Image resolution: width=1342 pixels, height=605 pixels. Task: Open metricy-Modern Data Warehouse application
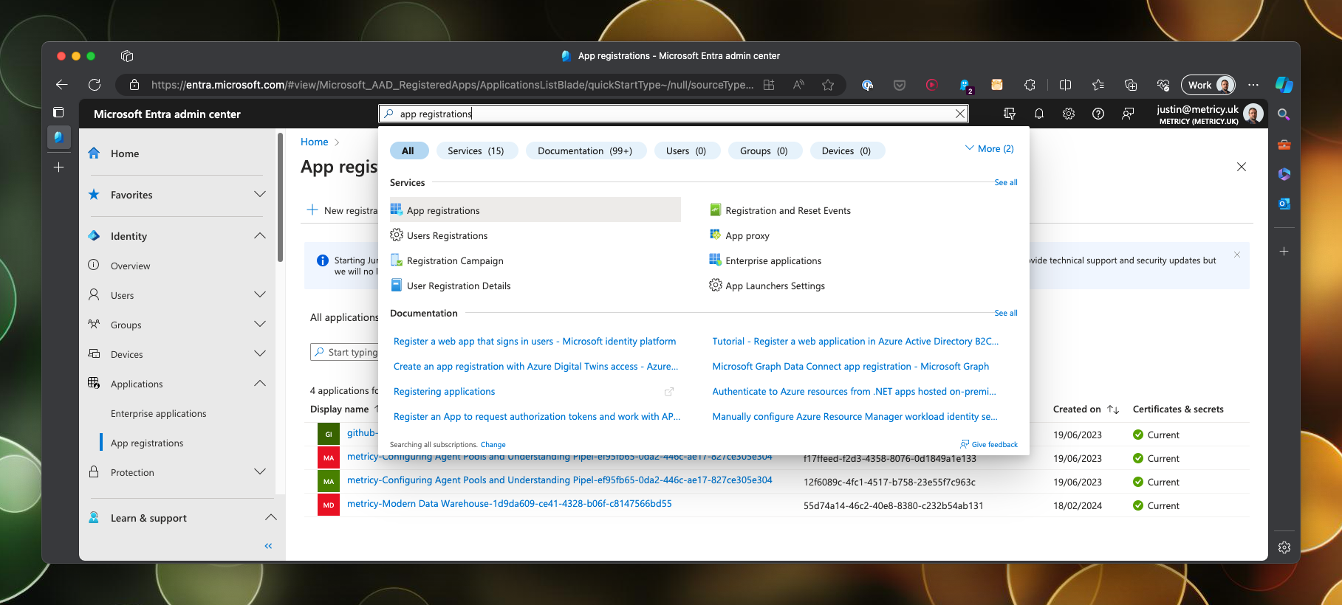509,503
